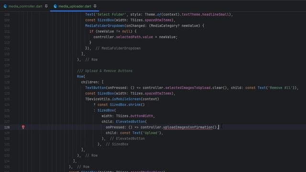Click SizedBox.shrink() in the ternary expression

pos(127,105)
